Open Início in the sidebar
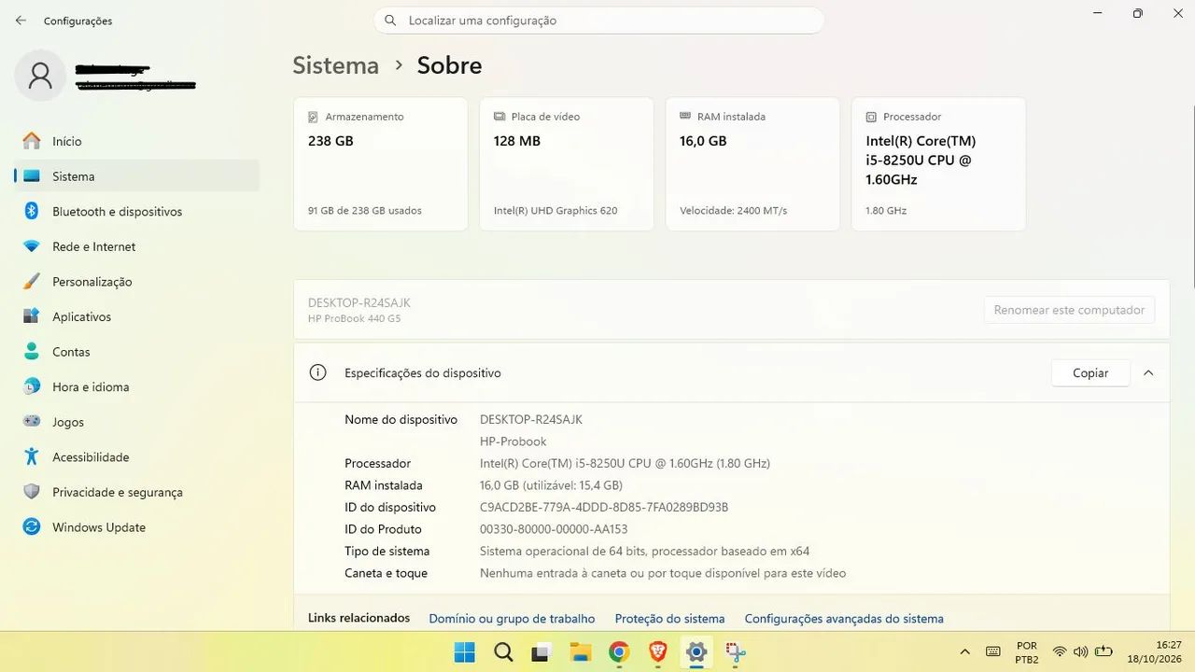Screen dimensions: 1195x672 coord(136,141)
